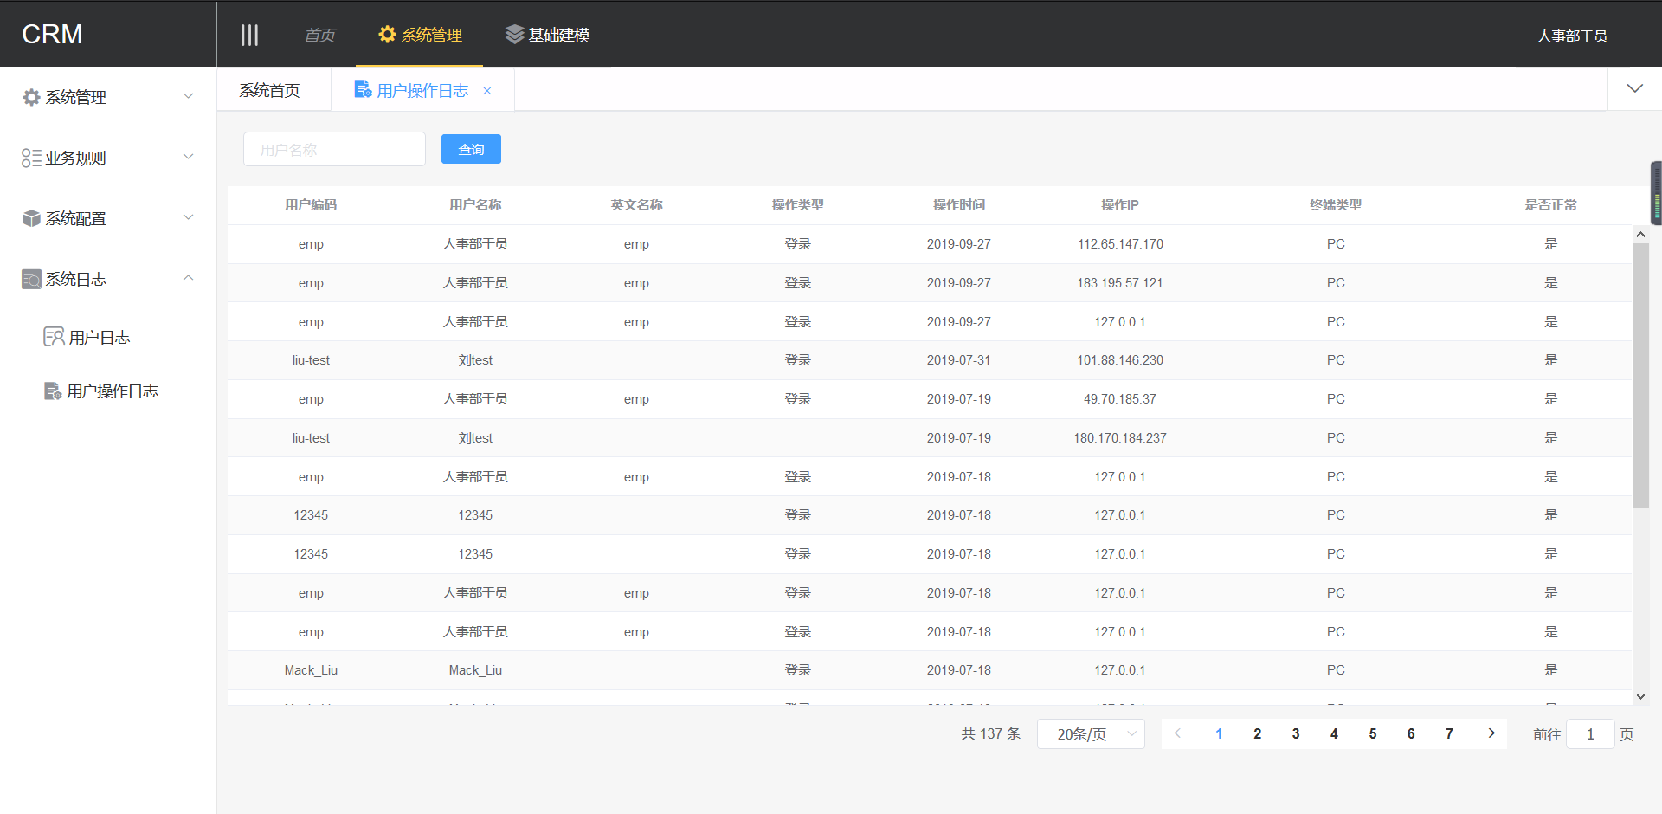Click the 系统日志 icon in sidebar
Screen dimensions: 1662x814
pos(31,279)
